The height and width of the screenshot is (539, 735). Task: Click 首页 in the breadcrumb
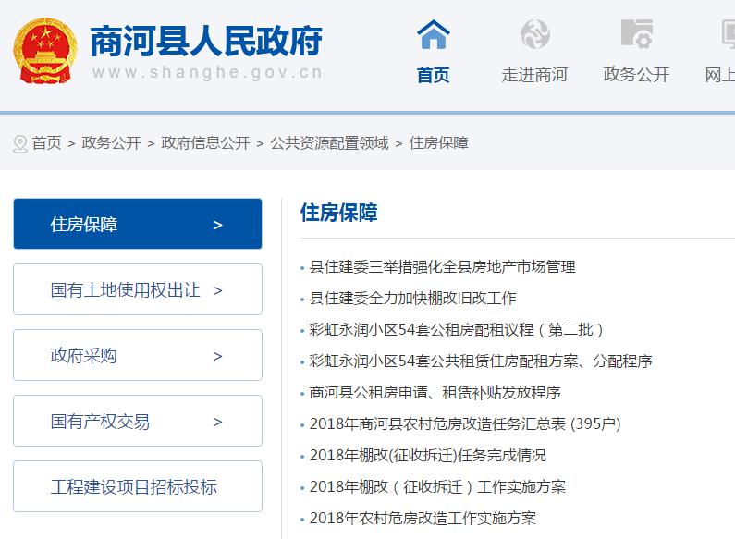[47, 143]
